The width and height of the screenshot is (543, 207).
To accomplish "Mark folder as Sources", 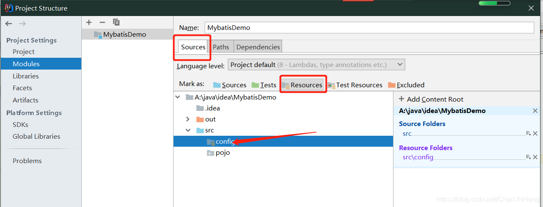I will (230, 85).
